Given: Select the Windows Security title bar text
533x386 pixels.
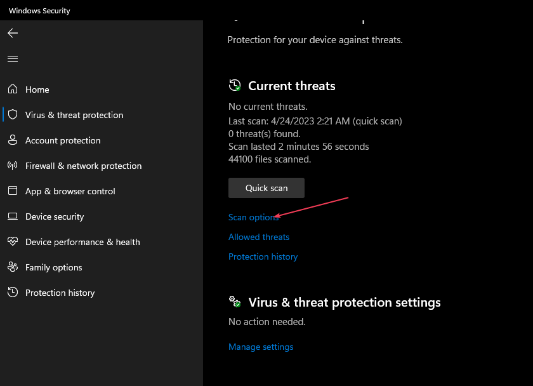Looking at the screenshot, I should (x=39, y=10).
